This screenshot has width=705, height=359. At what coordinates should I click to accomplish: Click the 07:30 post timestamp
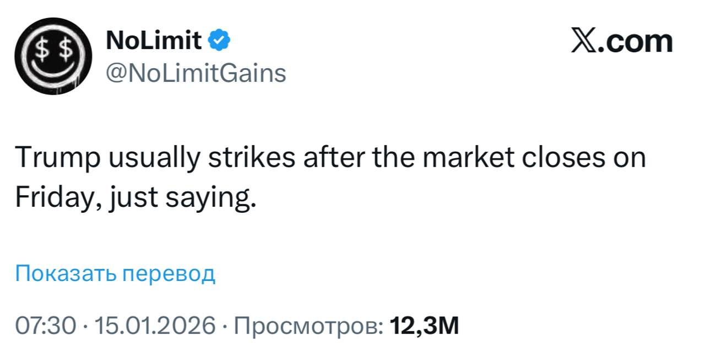45,326
